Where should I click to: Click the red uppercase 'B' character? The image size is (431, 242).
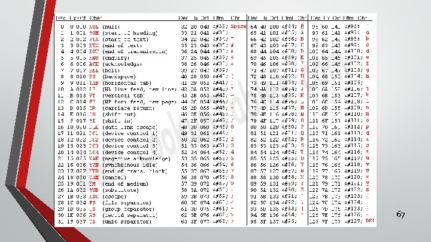[x=302, y=39]
